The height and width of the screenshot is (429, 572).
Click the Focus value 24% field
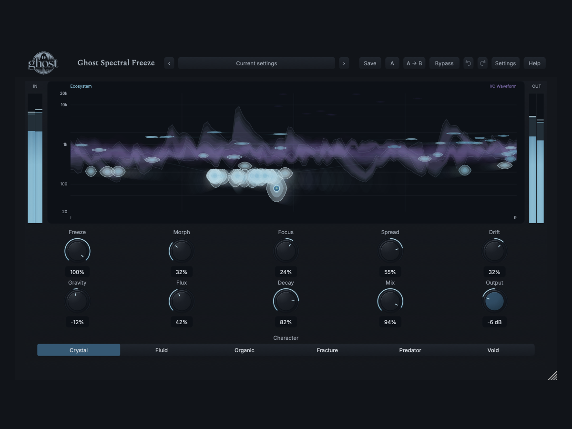coord(286,272)
